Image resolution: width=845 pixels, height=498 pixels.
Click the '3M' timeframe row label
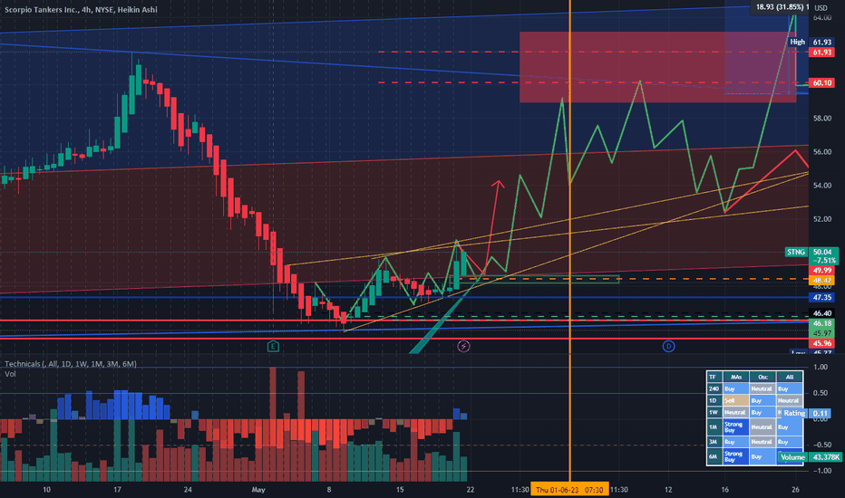click(714, 442)
